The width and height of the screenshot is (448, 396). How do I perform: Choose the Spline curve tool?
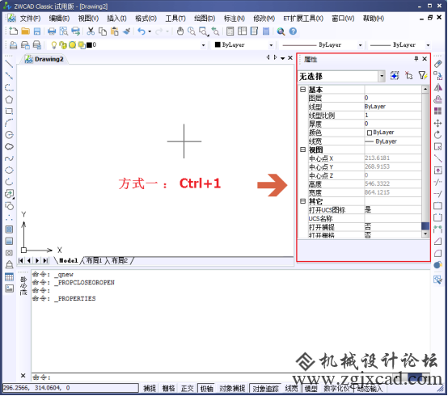(x=9, y=158)
